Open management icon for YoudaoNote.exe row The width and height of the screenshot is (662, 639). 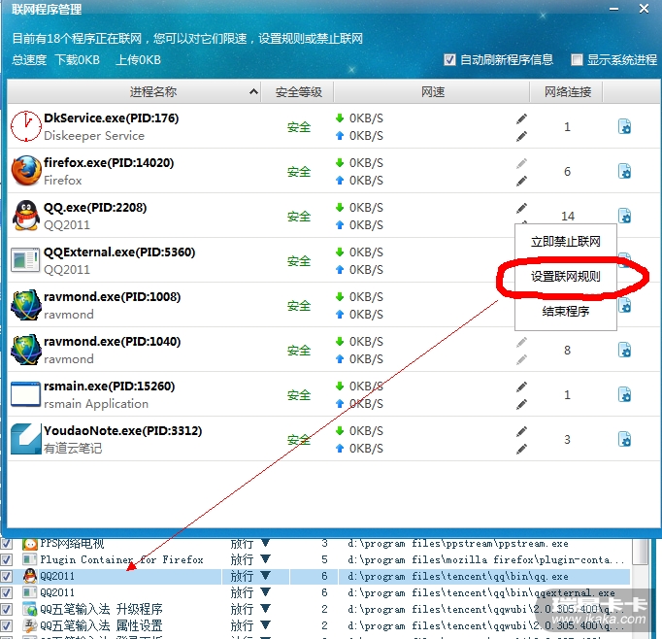(x=624, y=439)
